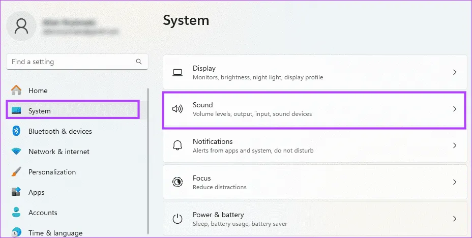Image resolution: width=472 pixels, height=238 pixels.
Task: Expand Notifications row chevron
Action: pos(455,145)
